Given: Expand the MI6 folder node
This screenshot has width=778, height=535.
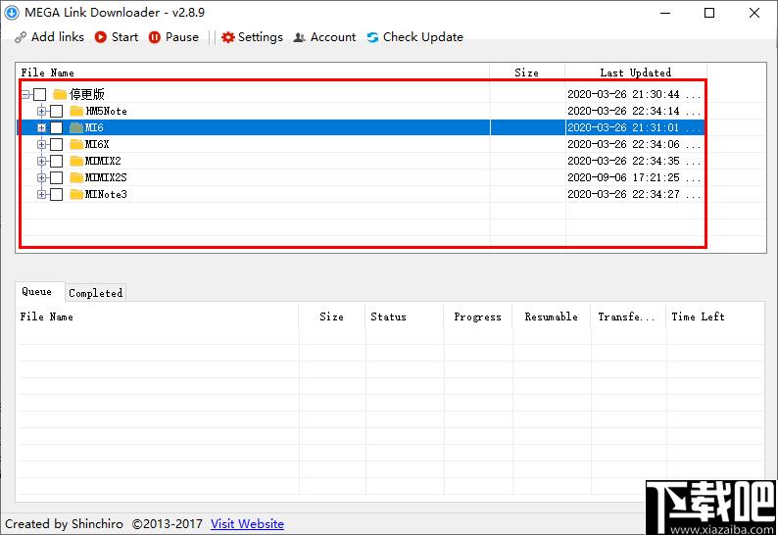Looking at the screenshot, I should pos(42,127).
